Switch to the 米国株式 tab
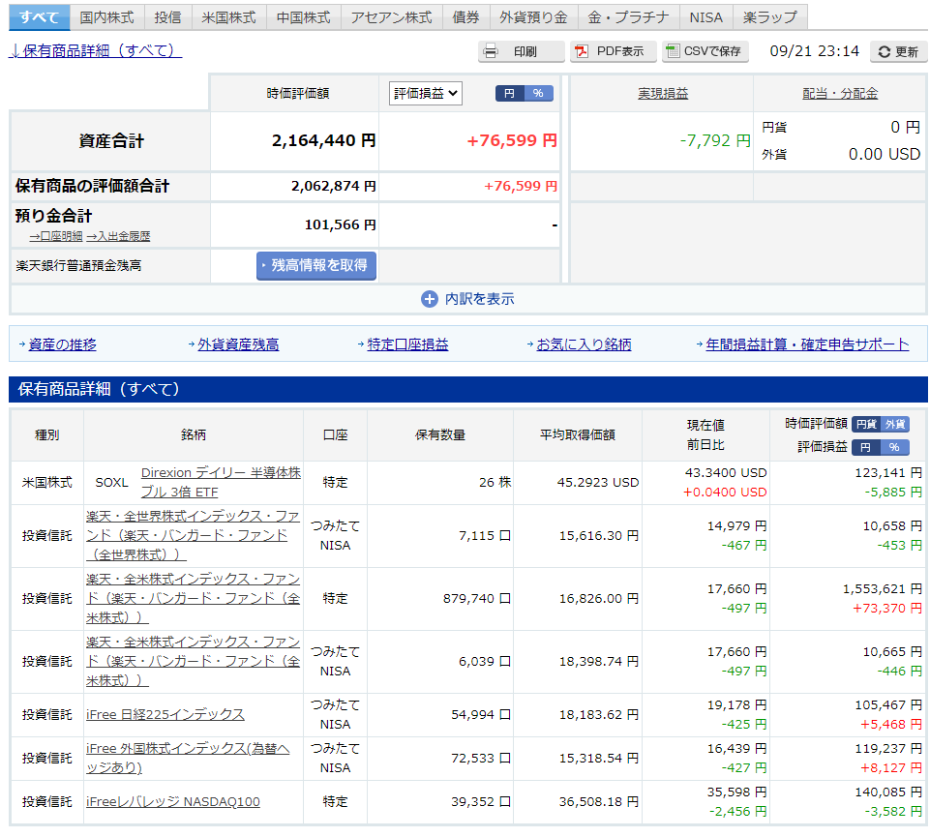Screen dimensions: 930x837 tap(228, 17)
